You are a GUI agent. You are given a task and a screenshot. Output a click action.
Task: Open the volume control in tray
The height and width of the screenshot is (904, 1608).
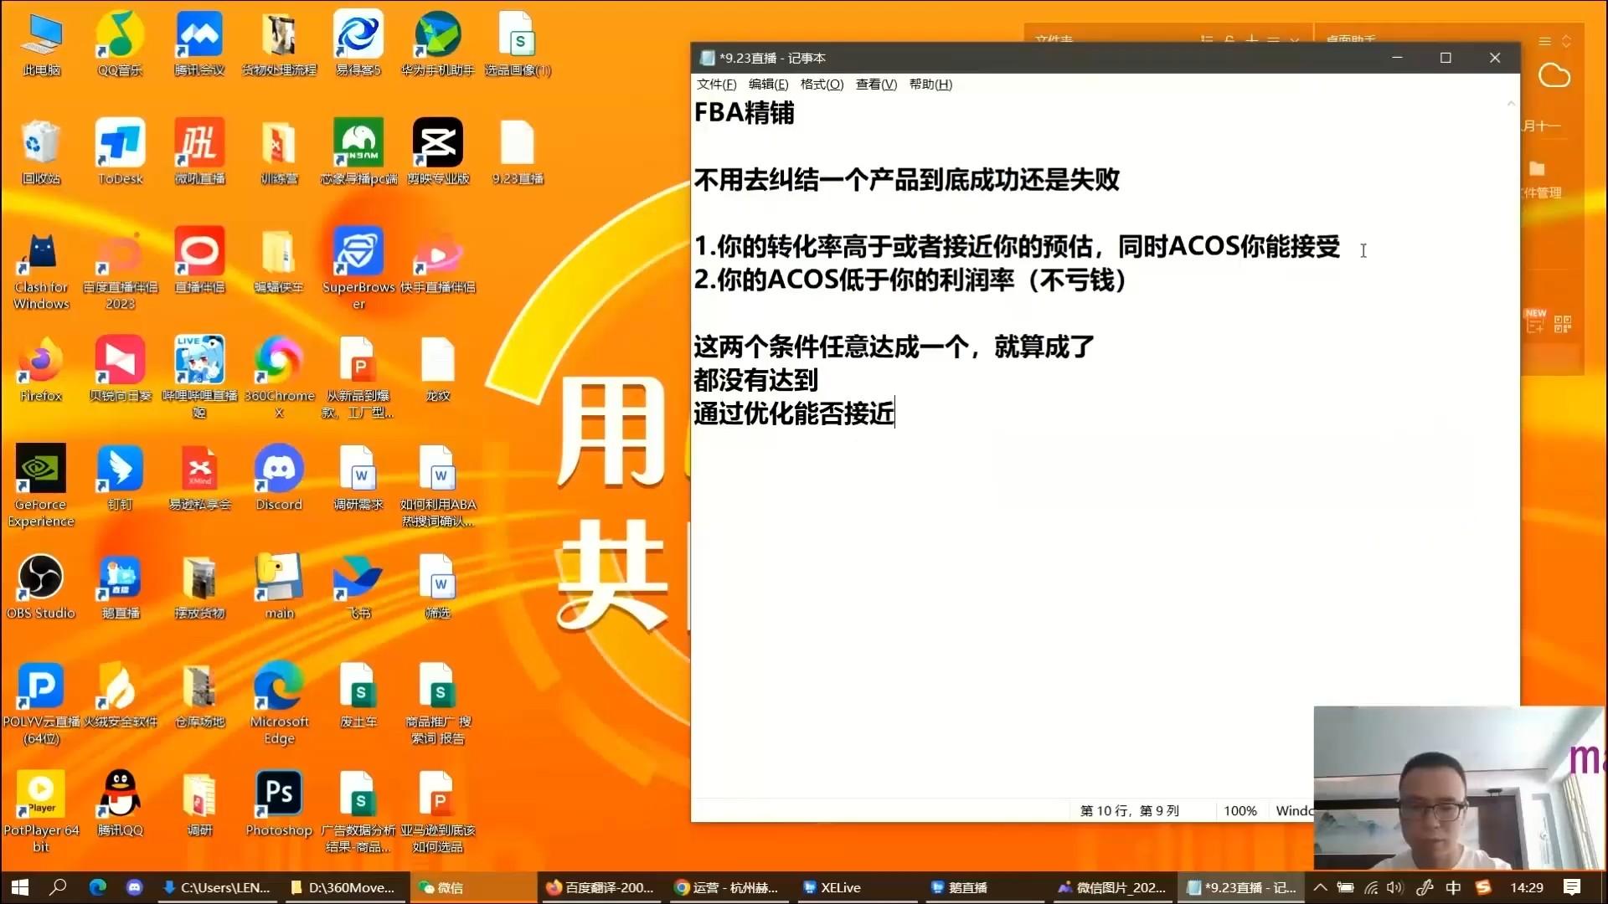(x=1394, y=887)
